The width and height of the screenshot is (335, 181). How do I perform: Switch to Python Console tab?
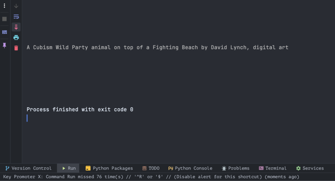click(190, 168)
